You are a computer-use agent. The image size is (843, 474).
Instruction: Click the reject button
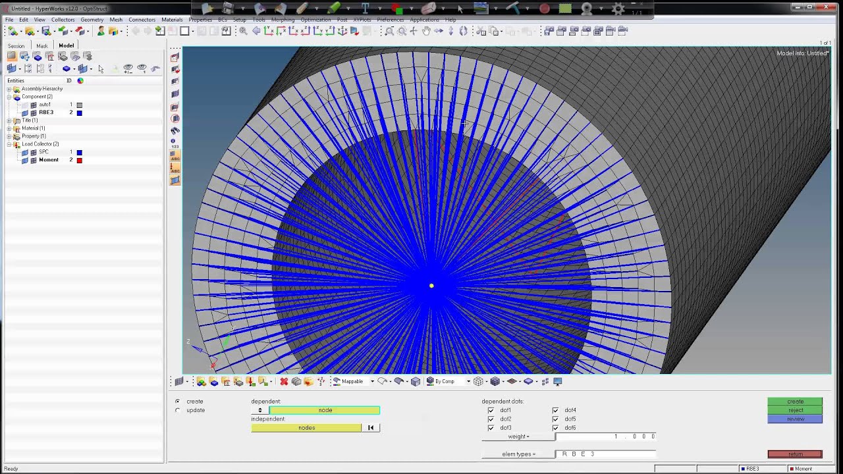tap(795, 410)
